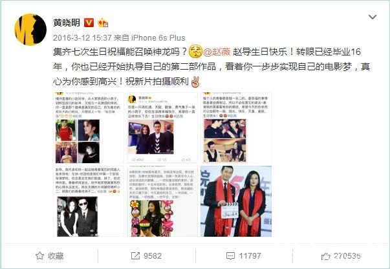Image resolution: width=390 pixels, height=269 pixels.
Task: Click the @赵薇 mention link
Action: pos(217,52)
